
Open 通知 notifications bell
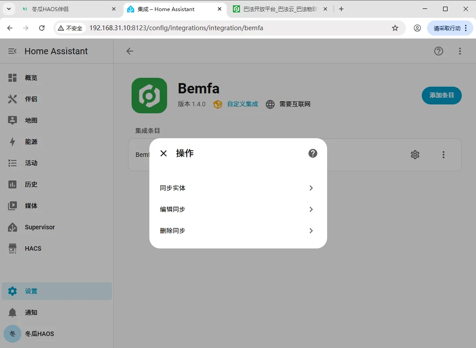(x=57, y=312)
